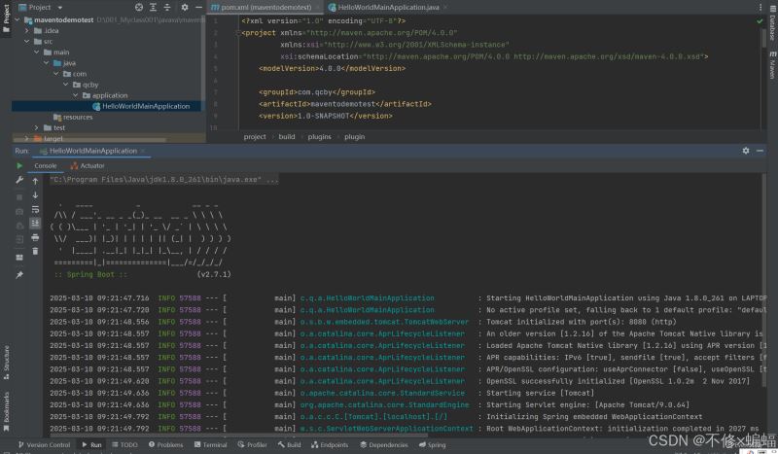Select HelloWorldMainApplication in project tree
This screenshot has height=454, width=778.
point(107,106)
